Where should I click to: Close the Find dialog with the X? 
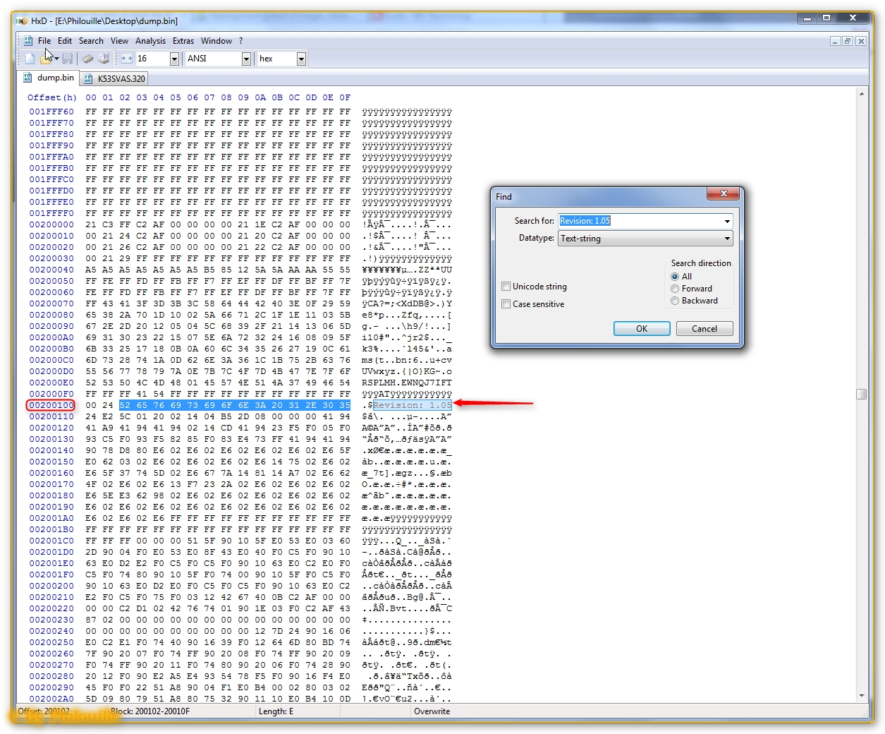[x=723, y=193]
